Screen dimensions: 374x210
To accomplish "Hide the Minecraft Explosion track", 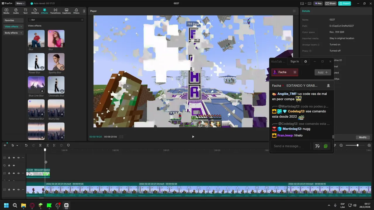I will 14,173.
